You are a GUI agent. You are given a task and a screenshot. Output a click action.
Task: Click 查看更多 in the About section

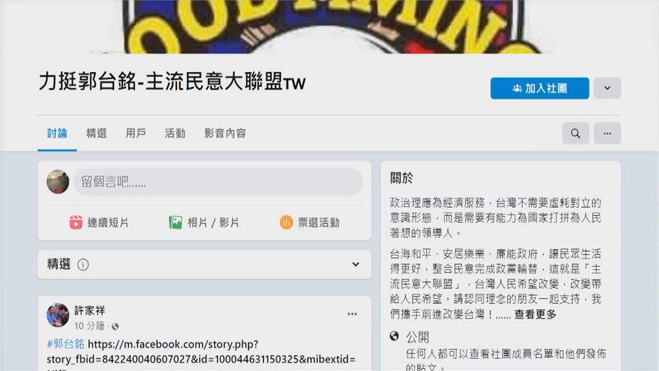click(x=535, y=314)
